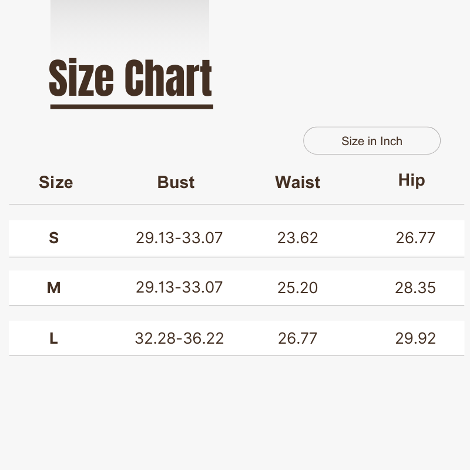This screenshot has width=470, height=470.
Task: Click the bust measurement in the S row
Action: [x=179, y=238]
